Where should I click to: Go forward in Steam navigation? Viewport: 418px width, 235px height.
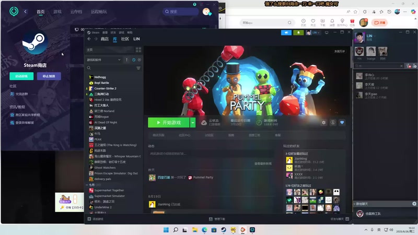pyautogui.click(x=96, y=39)
